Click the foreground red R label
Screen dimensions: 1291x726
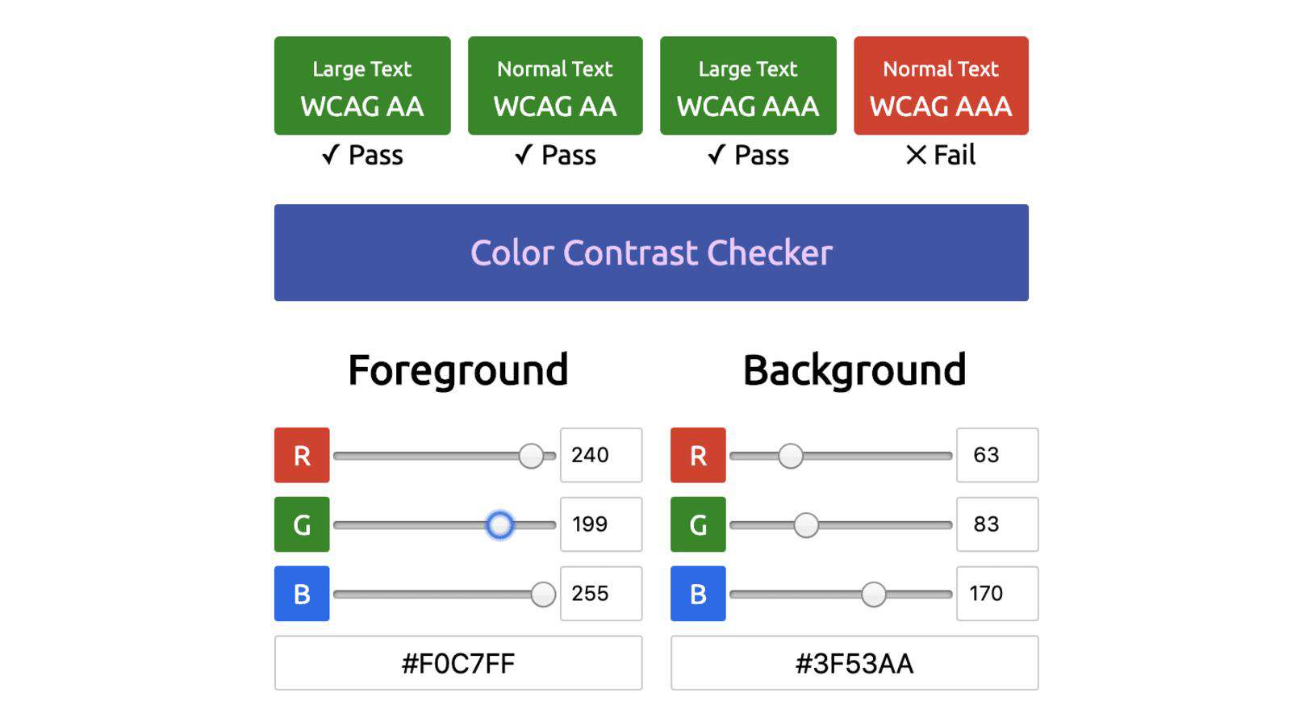point(302,455)
